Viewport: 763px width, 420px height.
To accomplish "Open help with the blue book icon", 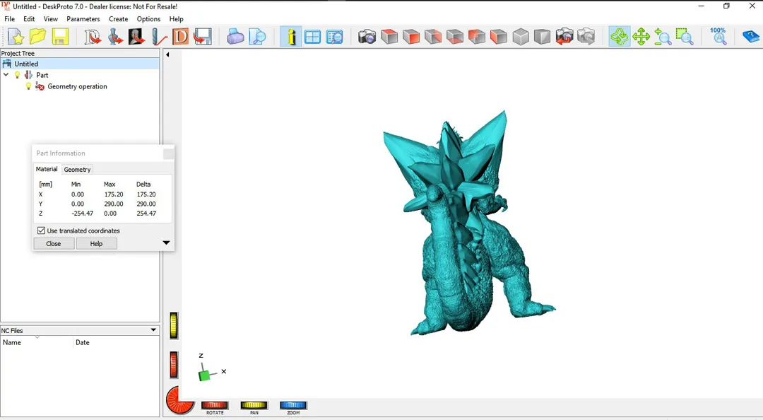I will (751, 37).
